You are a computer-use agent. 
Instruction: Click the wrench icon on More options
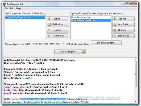point(98,43)
